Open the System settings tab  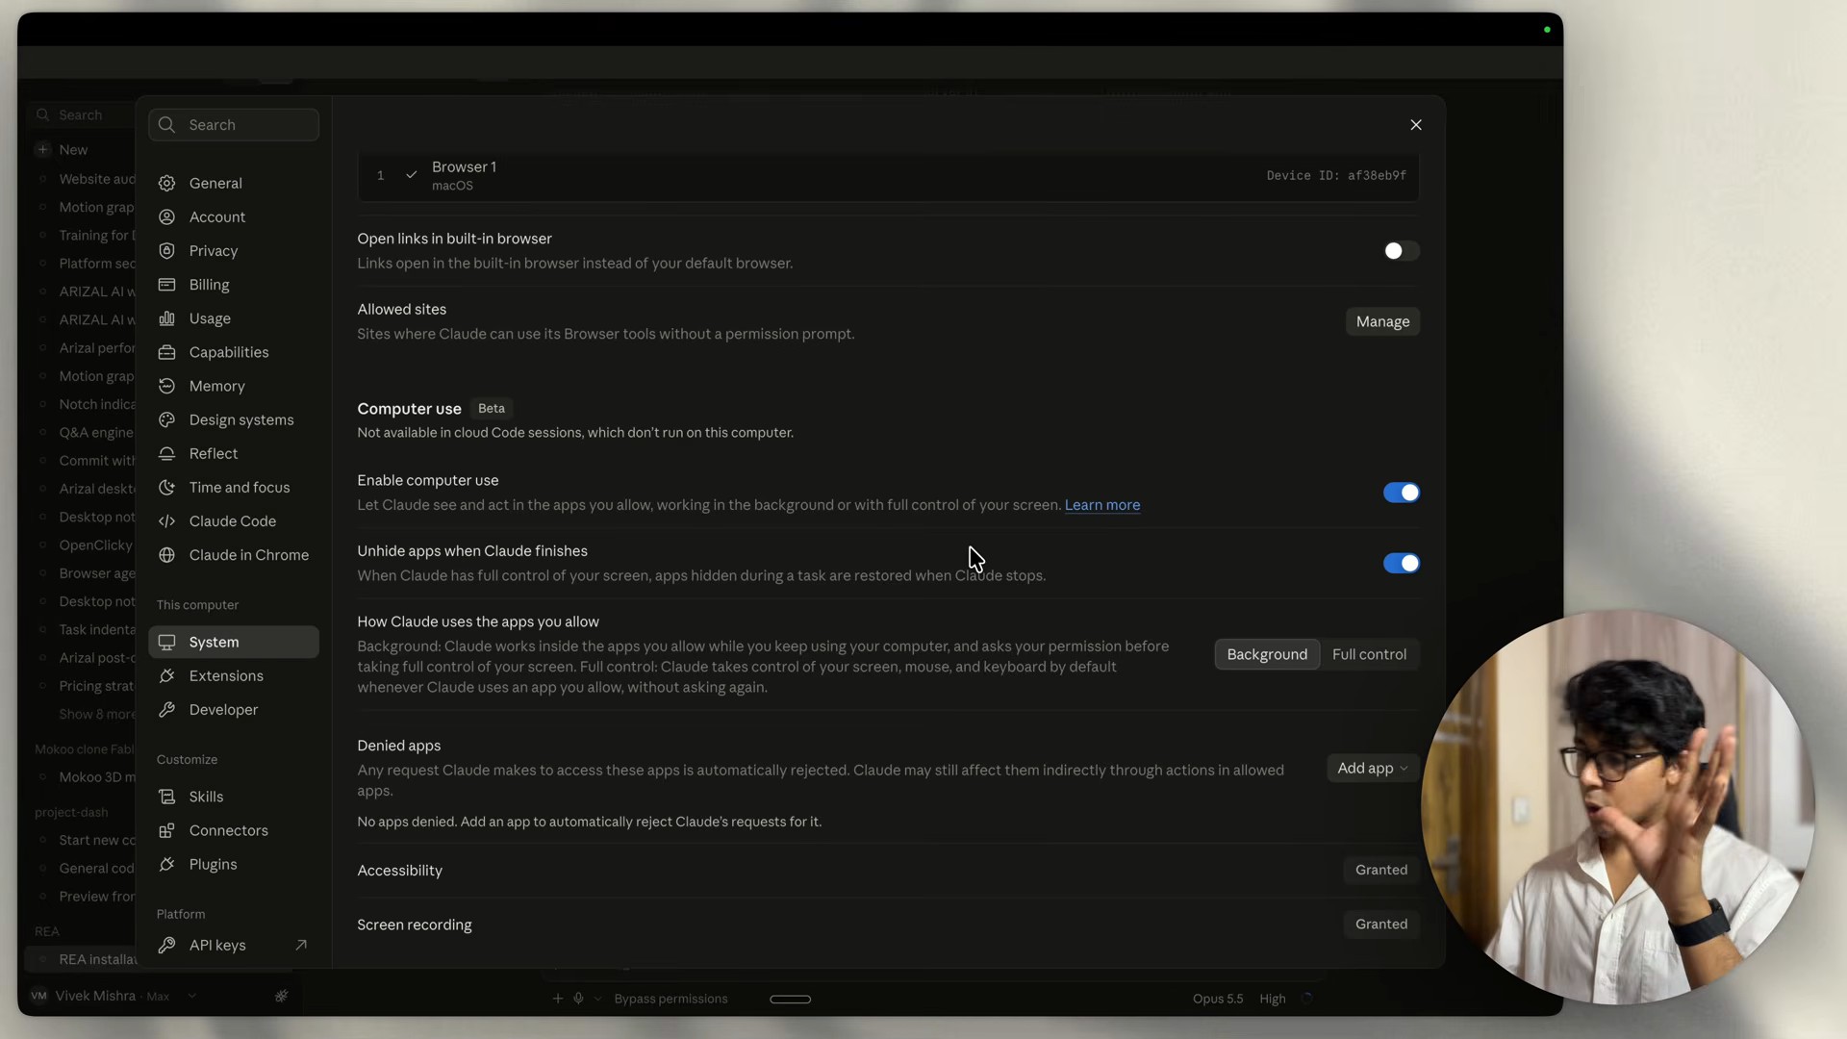click(234, 642)
